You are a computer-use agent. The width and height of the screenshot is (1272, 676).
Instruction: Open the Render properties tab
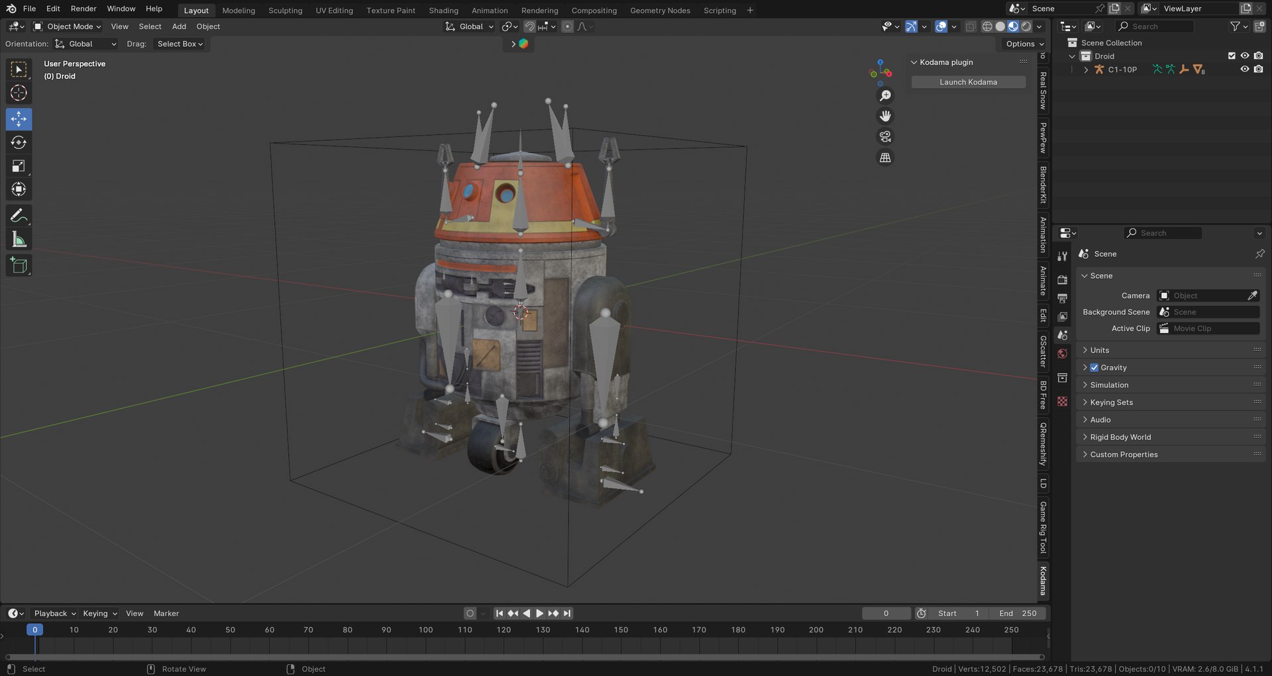[x=1063, y=280]
